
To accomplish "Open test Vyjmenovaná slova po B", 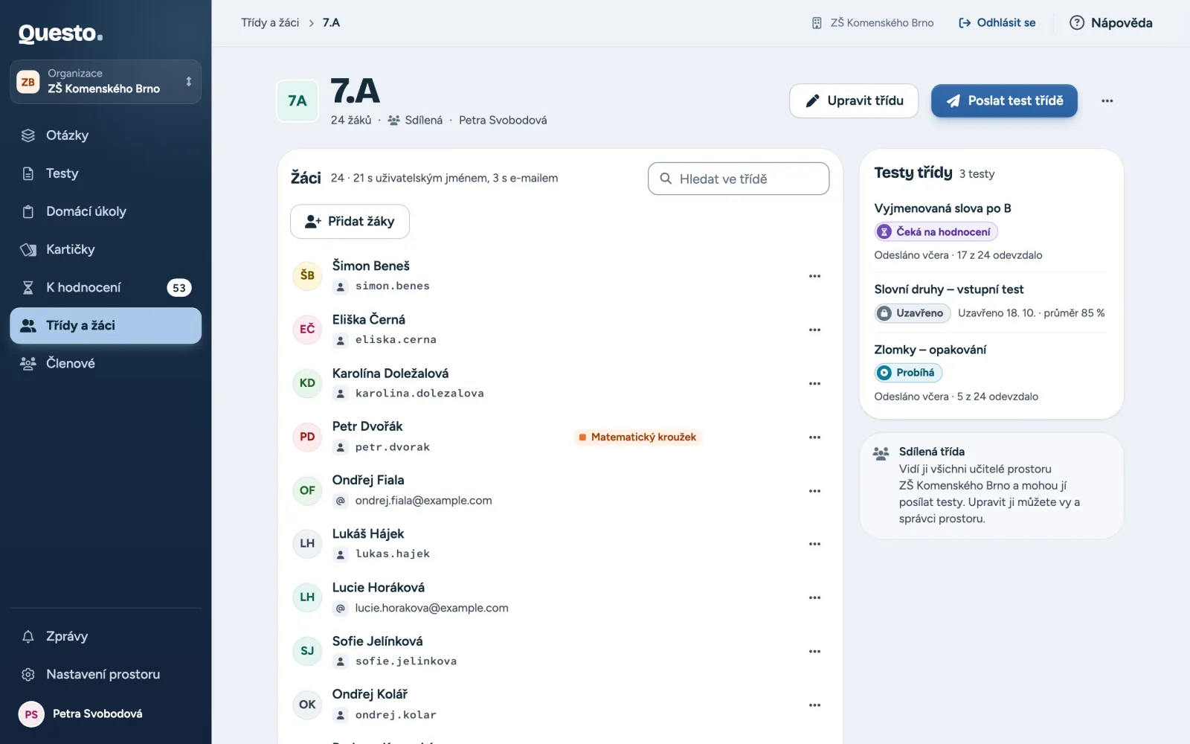I will click(x=942, y=208).
